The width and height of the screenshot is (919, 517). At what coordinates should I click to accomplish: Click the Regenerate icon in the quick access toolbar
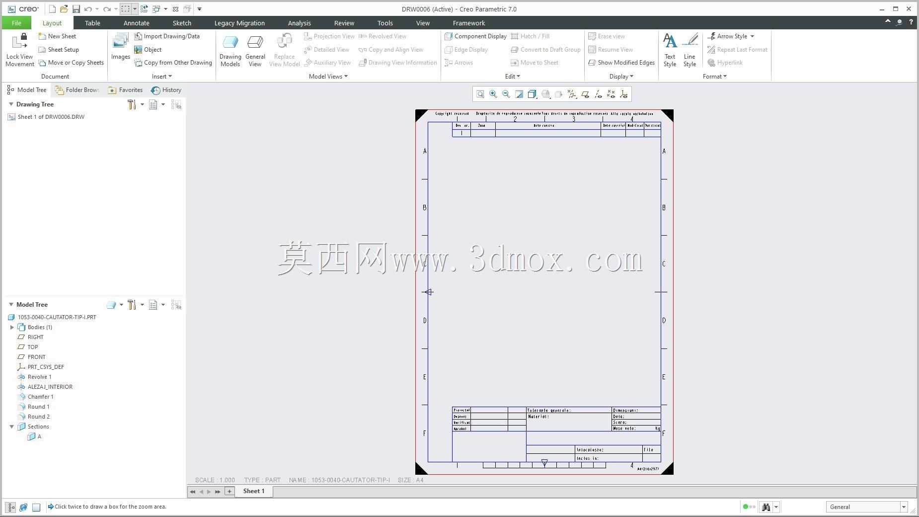pos(144,9)
